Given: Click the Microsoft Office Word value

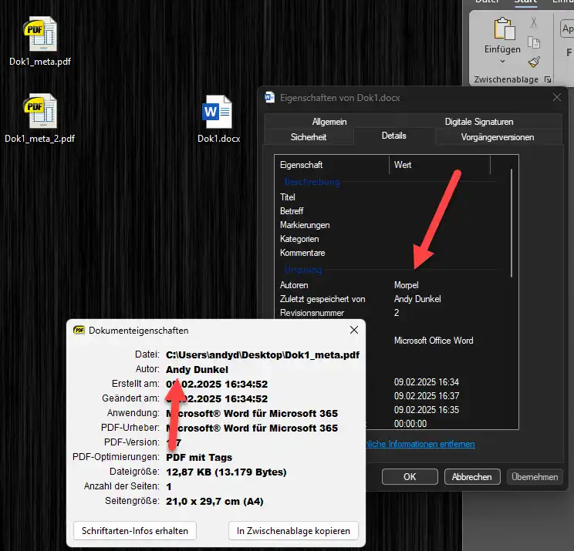Looking at the screenshot, I should click(434, 341).
